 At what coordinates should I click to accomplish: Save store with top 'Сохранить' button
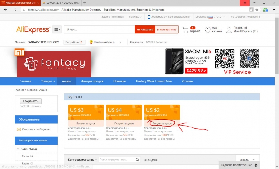pyautogui.click(x=136, y=42)
